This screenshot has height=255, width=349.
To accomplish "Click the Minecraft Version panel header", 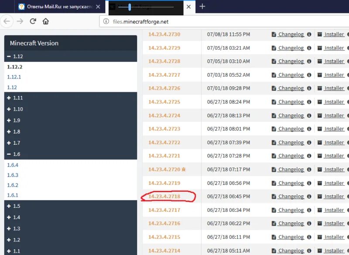I will point(71,43).
